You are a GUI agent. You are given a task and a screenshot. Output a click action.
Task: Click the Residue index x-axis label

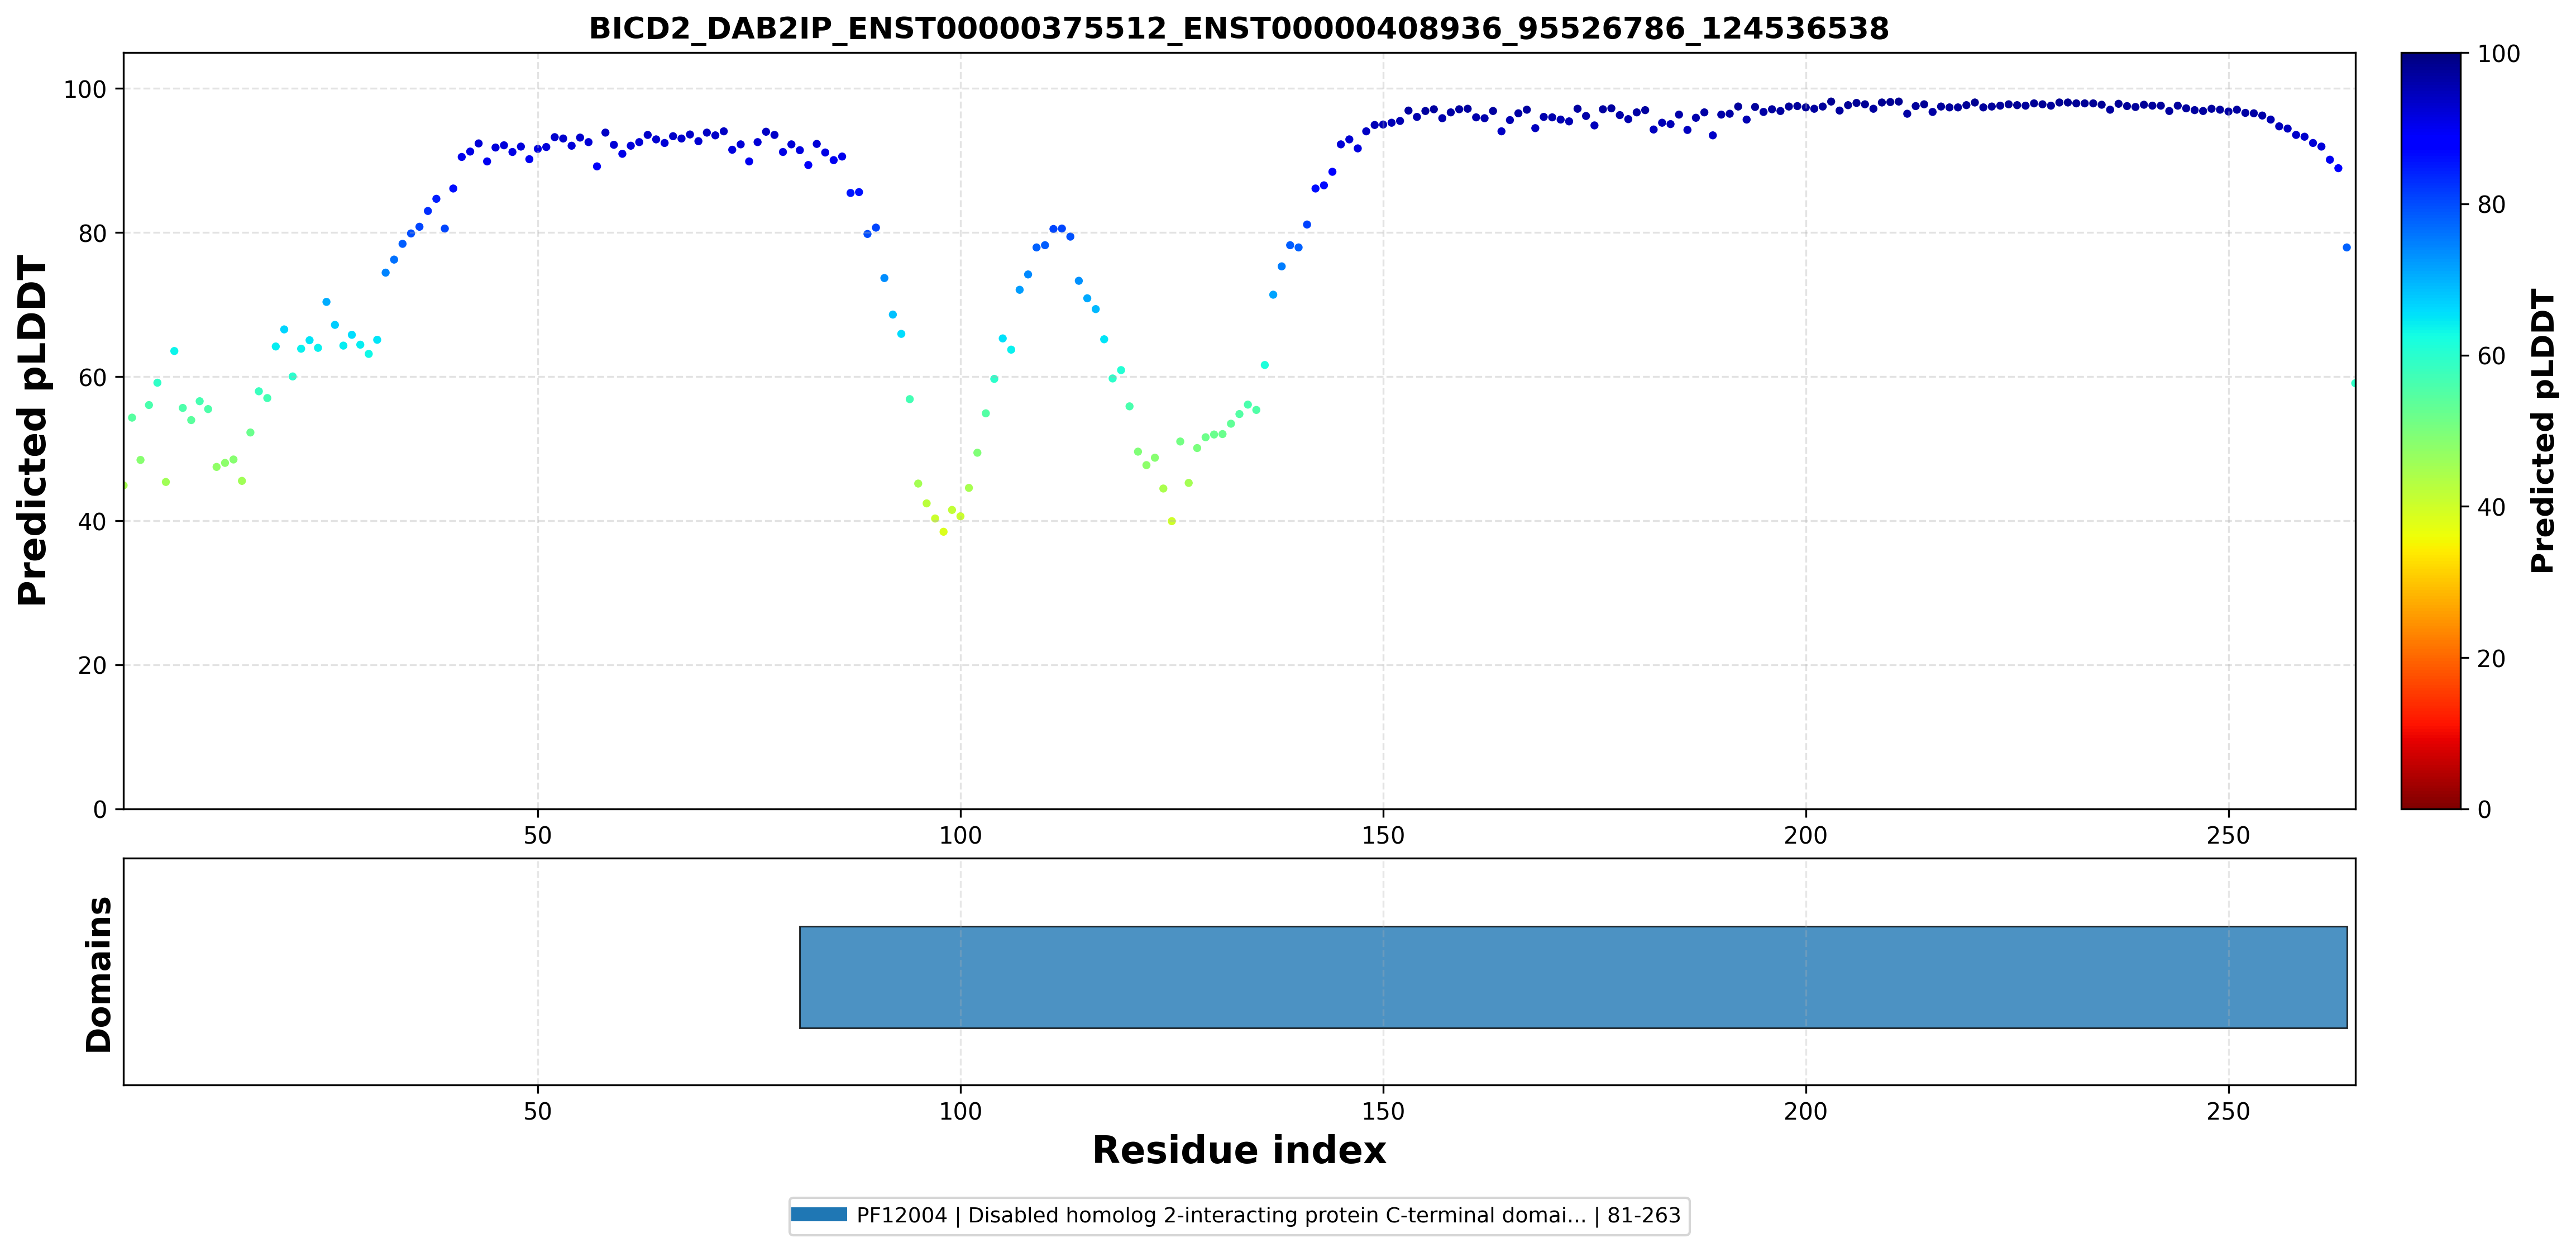tap(1238, 1150)
